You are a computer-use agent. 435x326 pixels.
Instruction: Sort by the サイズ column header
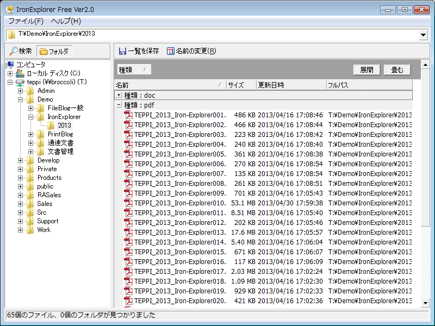pos(241,85)
